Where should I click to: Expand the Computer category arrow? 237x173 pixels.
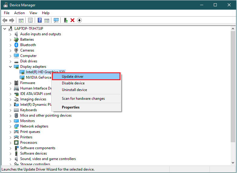(10, 56)
